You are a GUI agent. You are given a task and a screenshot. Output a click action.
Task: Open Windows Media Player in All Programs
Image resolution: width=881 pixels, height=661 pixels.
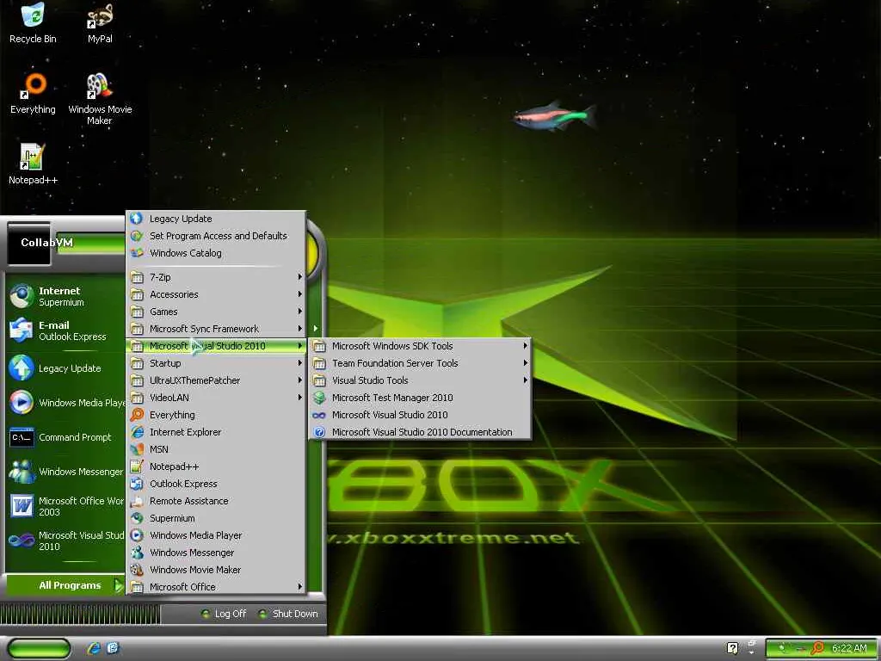click(x=216, y=535)
